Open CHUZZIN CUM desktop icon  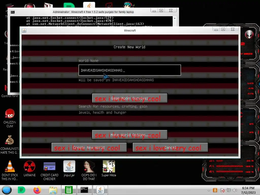click(10, 118)
